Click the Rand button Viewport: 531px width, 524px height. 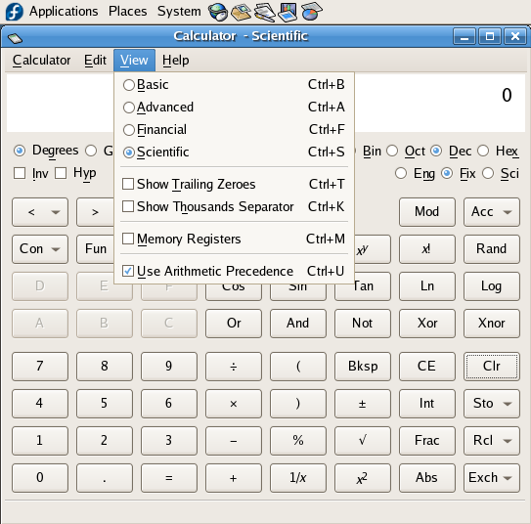[x=492, y=249]
